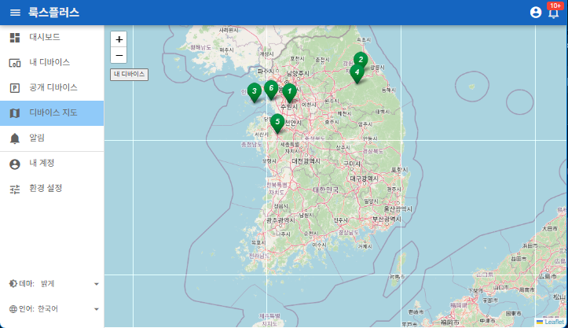Zoom out the map with minus button

[x=119, y=55]
